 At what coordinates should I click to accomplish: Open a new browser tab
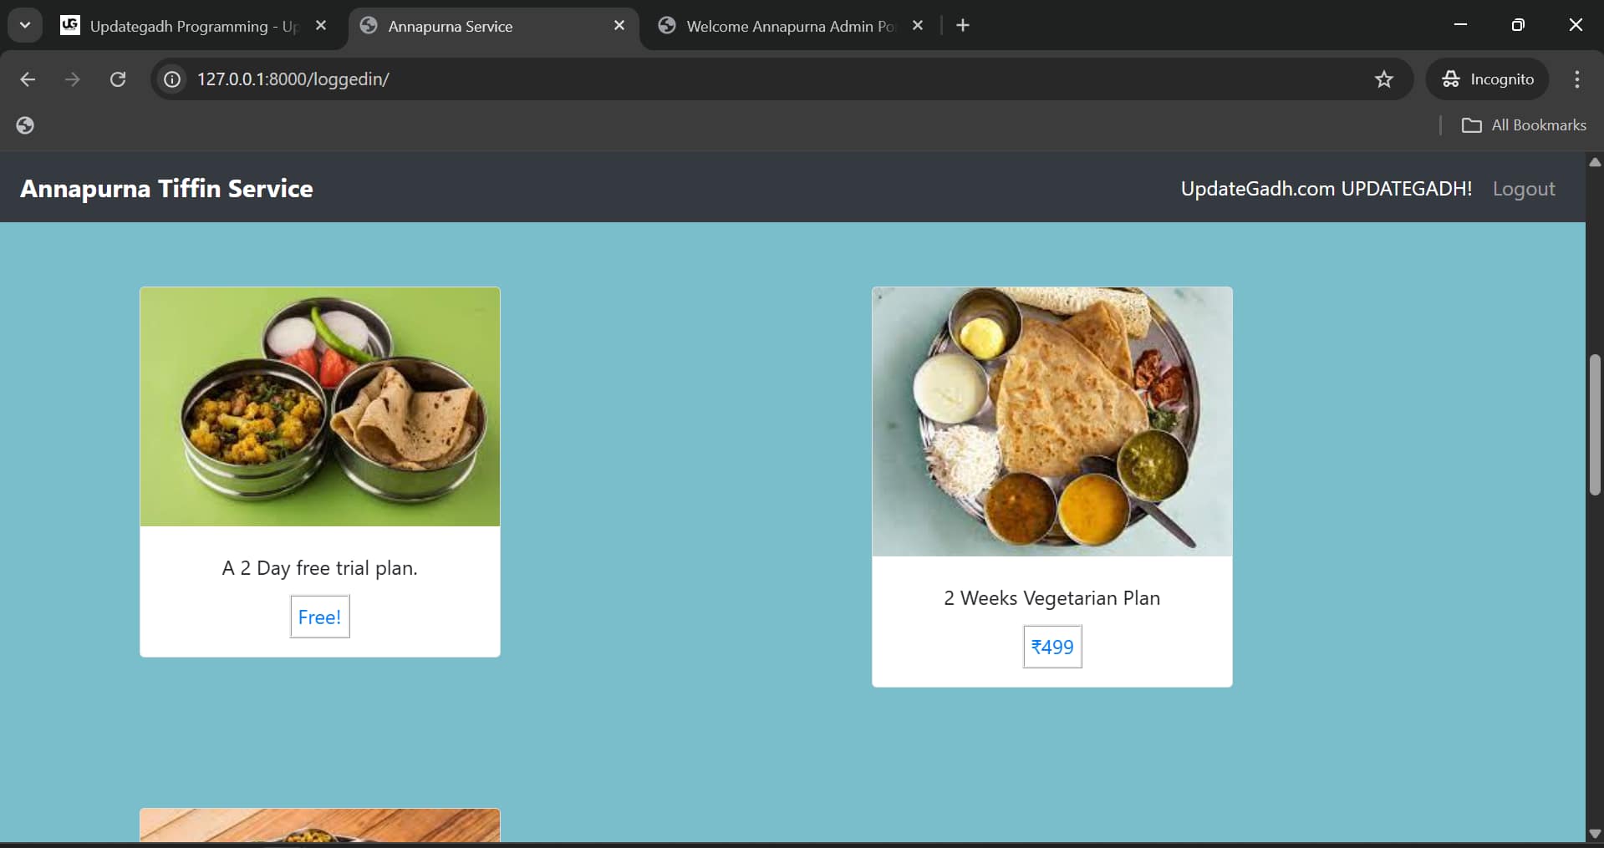click(x=963, y=26)
